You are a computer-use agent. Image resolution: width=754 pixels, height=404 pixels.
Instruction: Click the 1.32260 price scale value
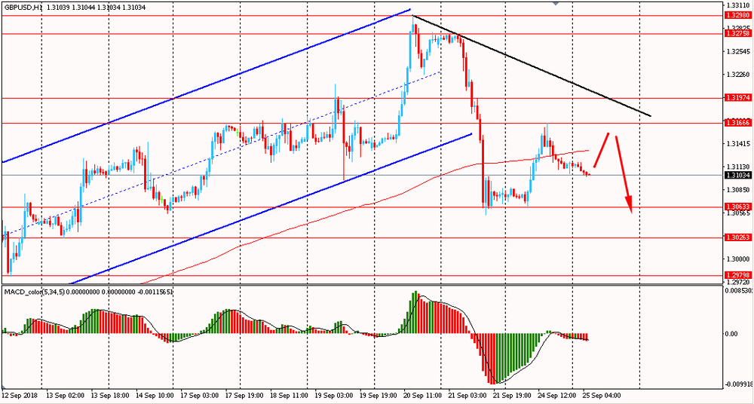coord(739,75)
